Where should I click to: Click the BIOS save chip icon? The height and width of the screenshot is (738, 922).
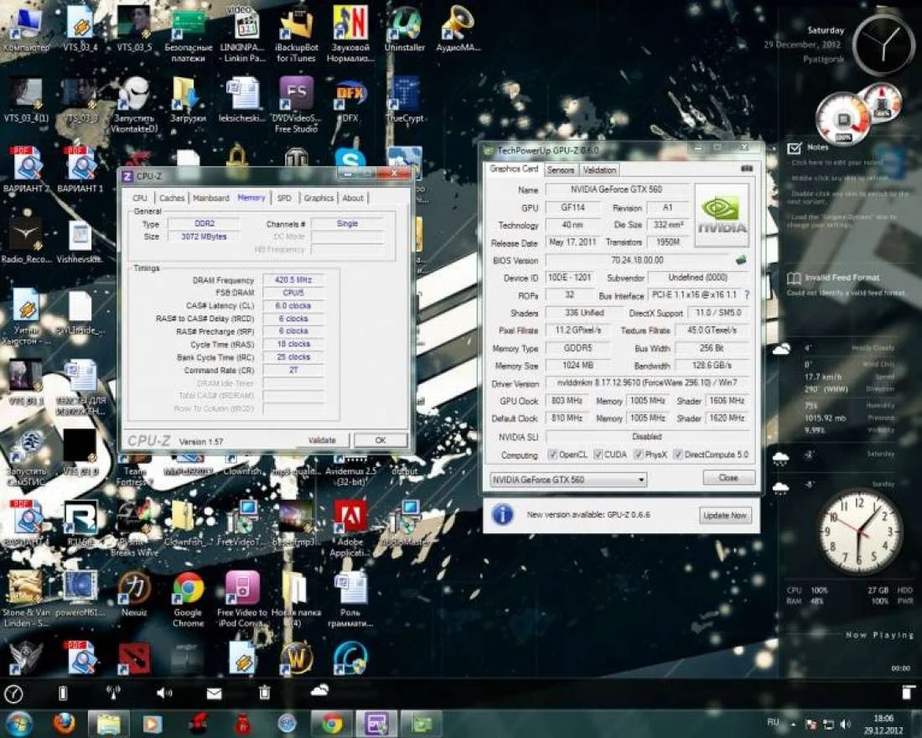click(741, 261)
